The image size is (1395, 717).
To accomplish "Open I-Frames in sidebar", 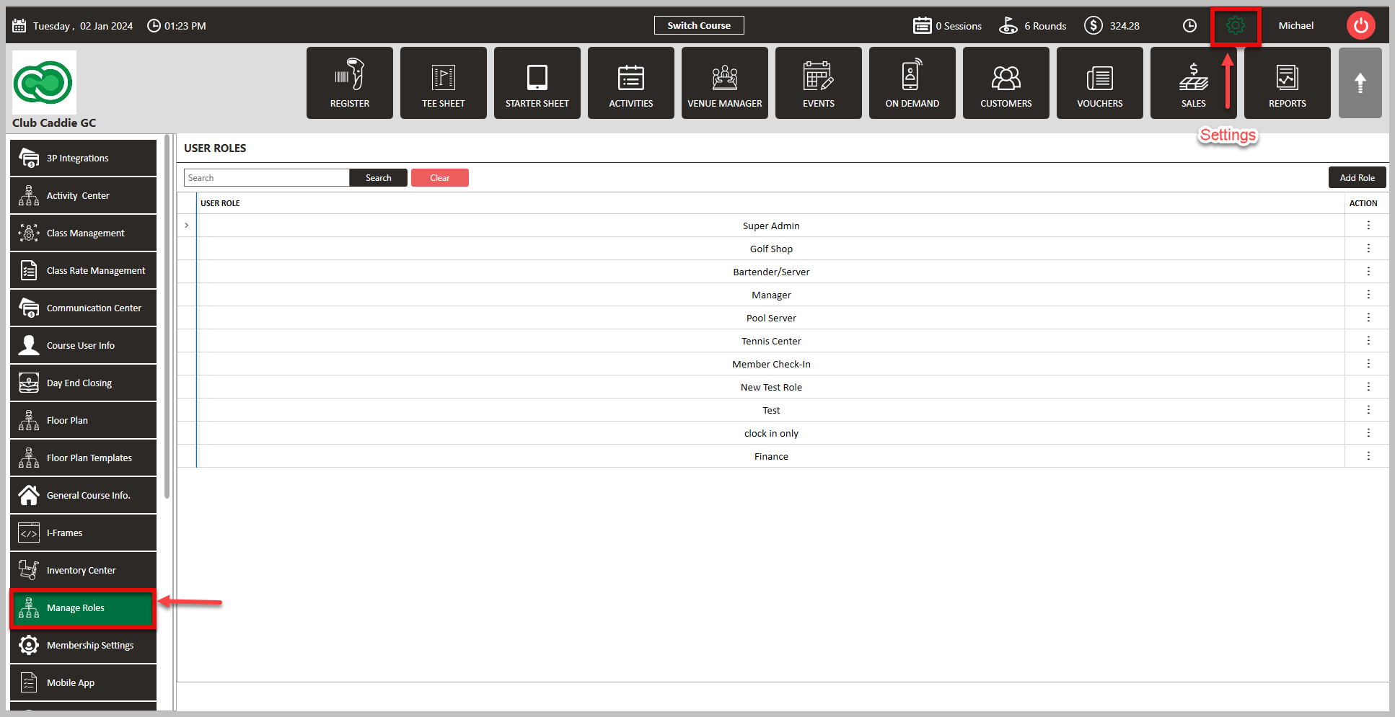I will click(83, 533).
